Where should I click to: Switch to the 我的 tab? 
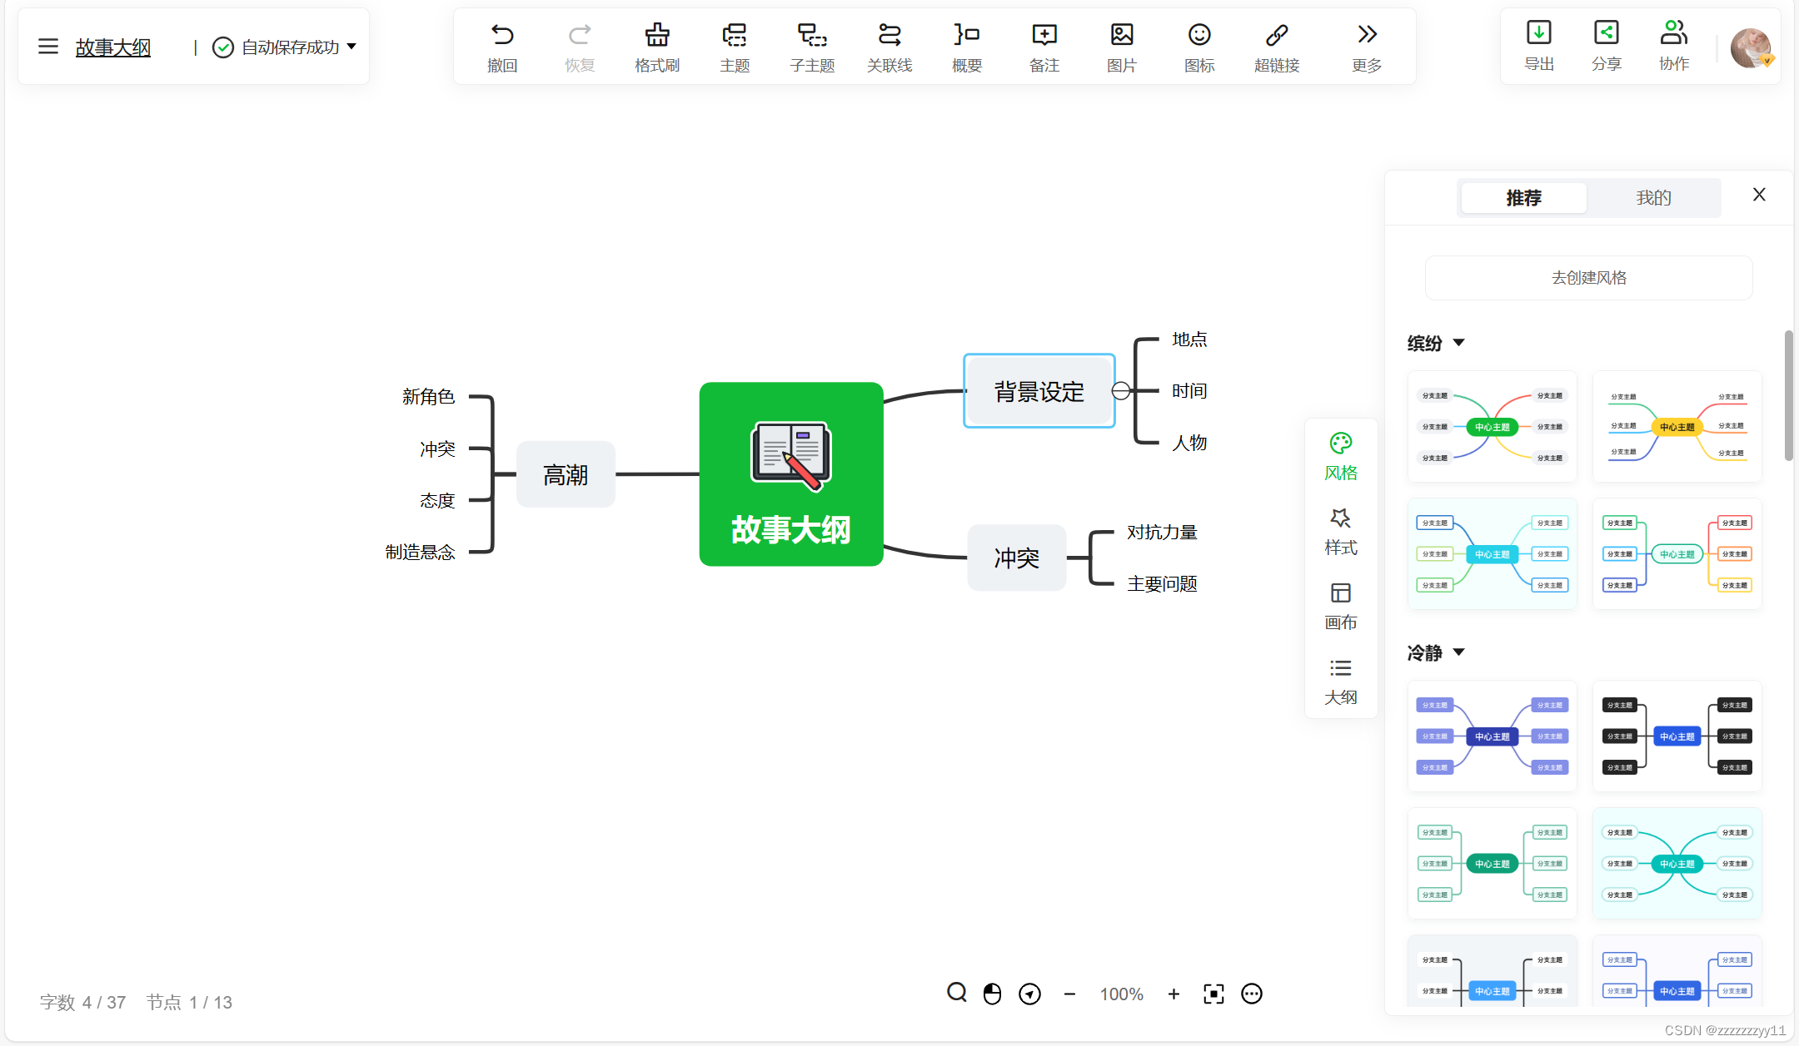(1653, 198)
